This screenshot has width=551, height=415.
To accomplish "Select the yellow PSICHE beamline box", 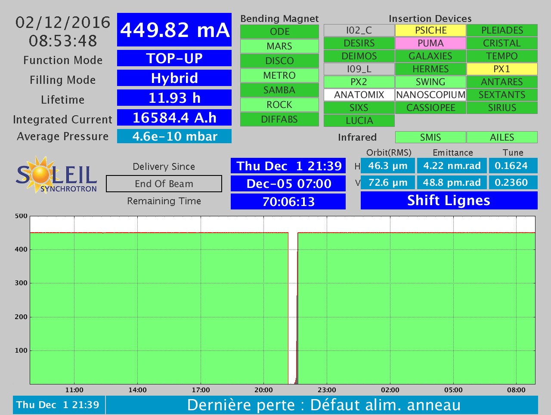I will tap(430, 30).
